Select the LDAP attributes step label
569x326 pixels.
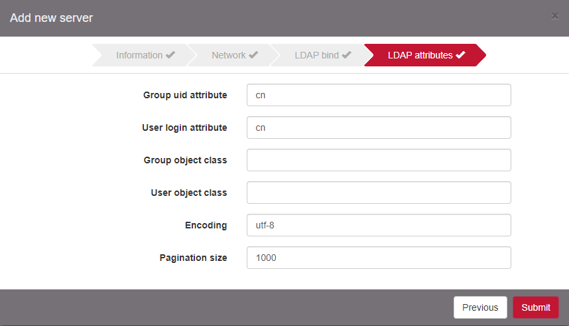(420, 55)
